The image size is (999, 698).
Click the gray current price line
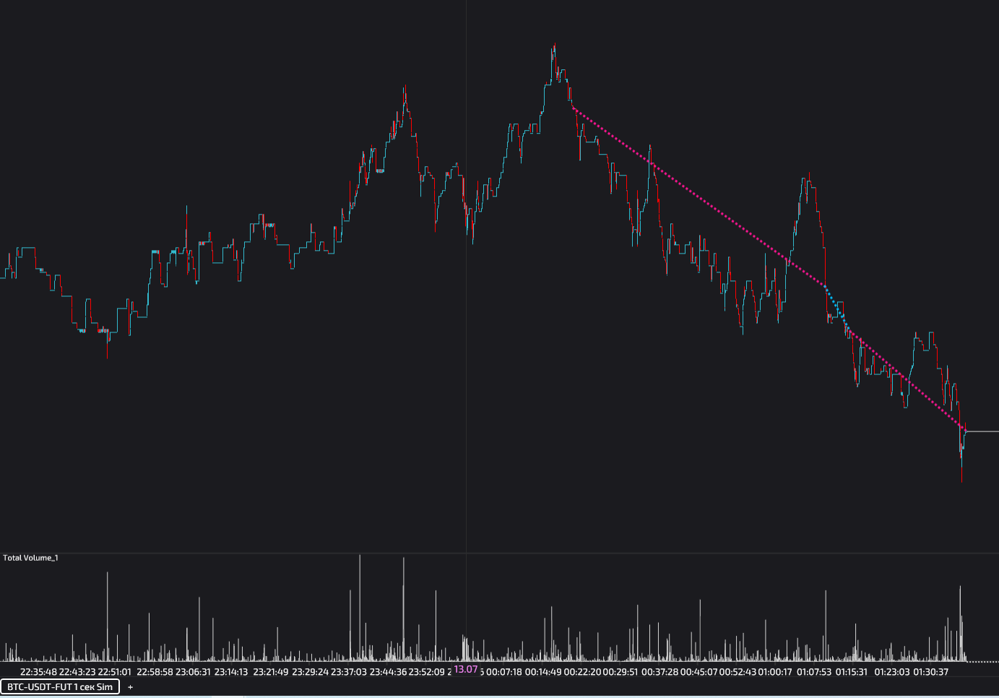pyautogui.click(x=982, y=431)
